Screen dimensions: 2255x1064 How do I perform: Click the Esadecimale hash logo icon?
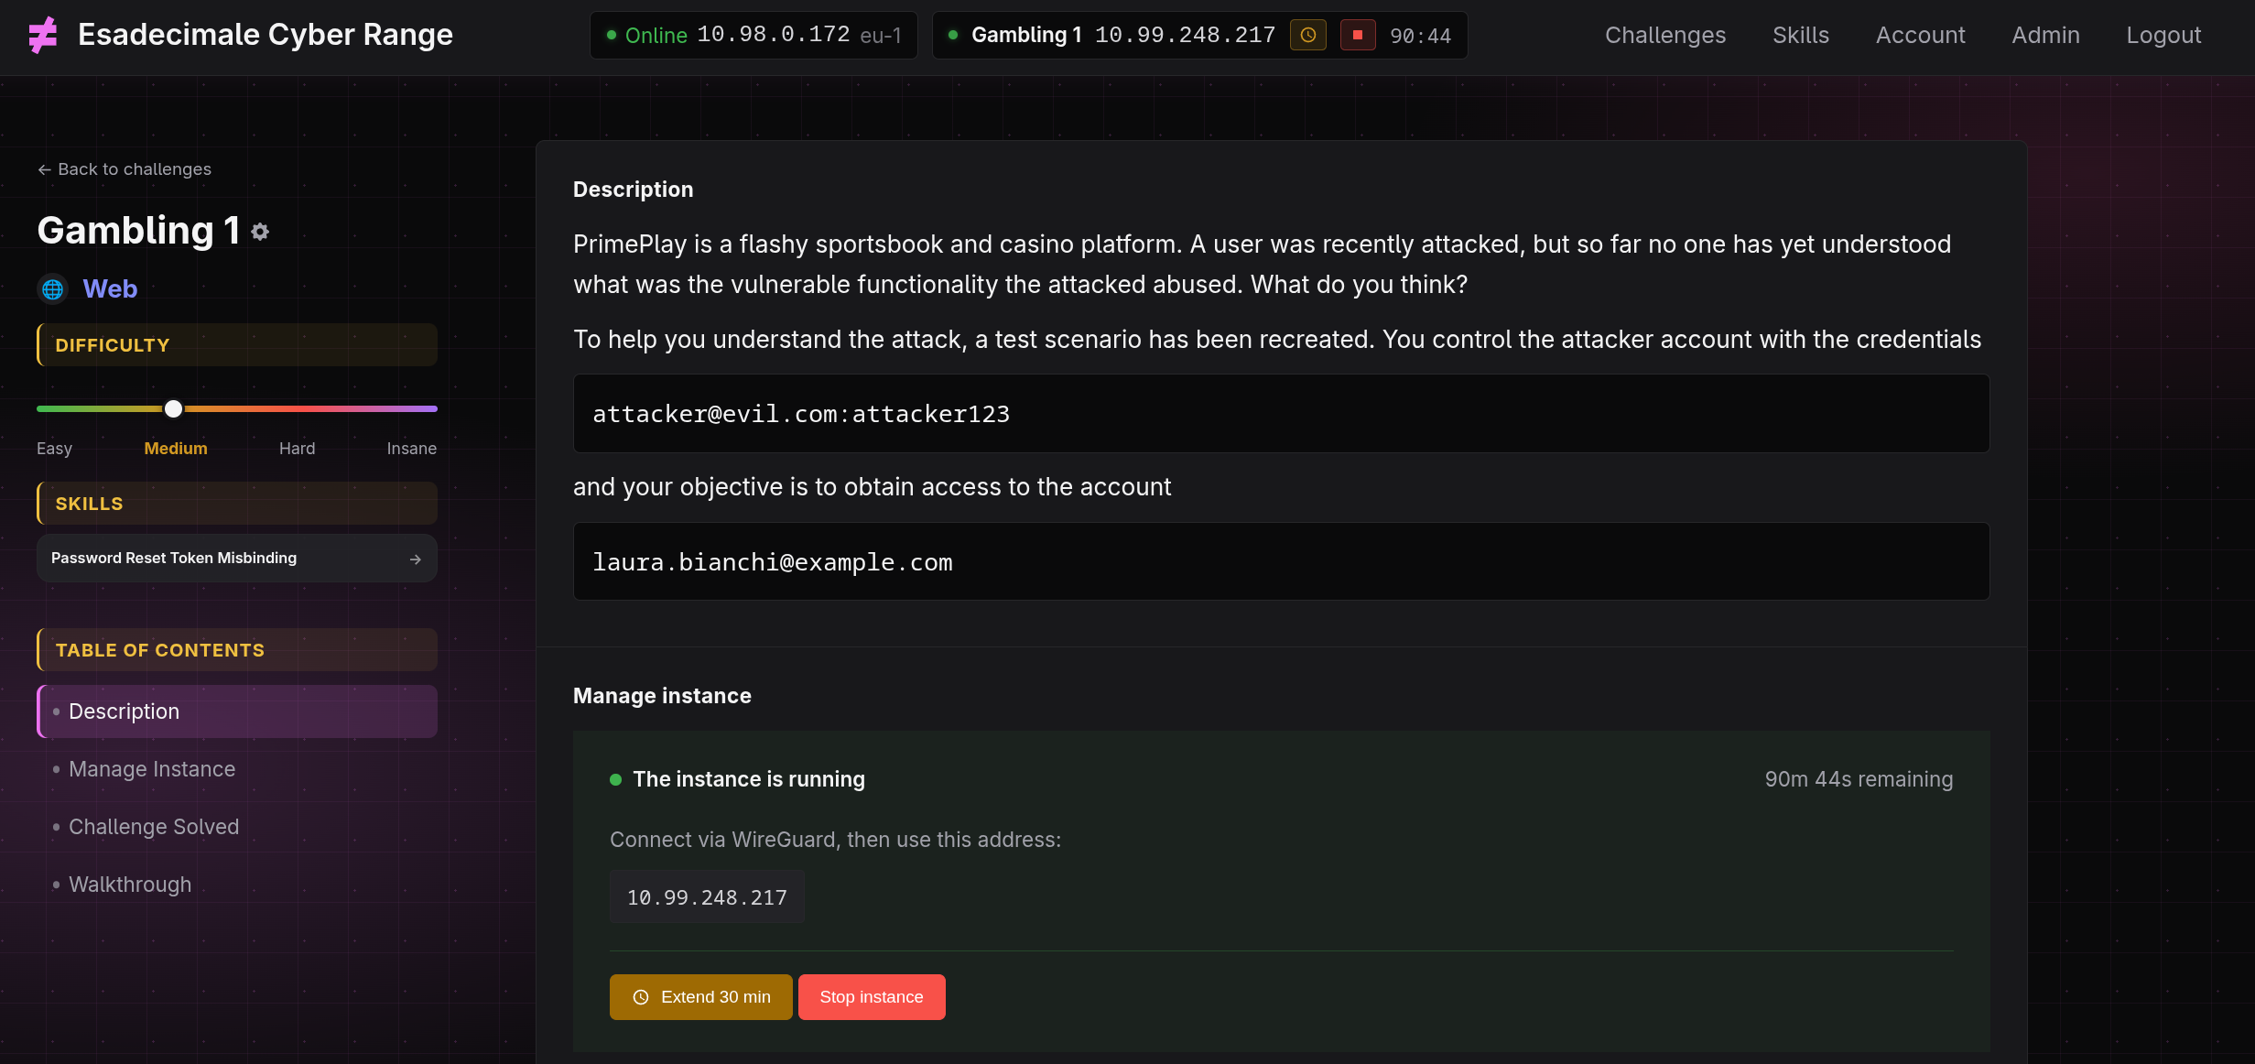click(43, 35)
